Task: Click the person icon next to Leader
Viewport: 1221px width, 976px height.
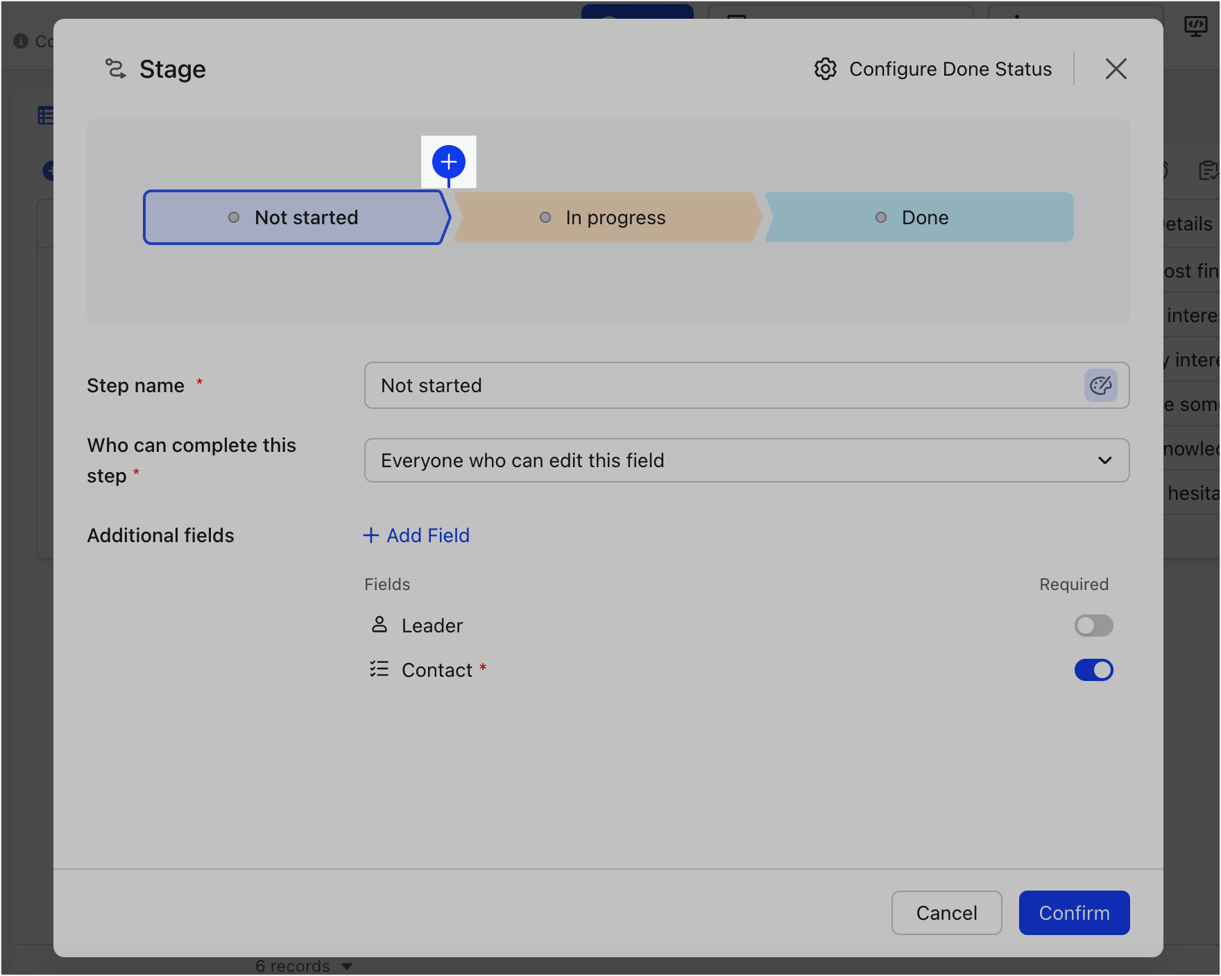Action: click(x=379, y=625)
